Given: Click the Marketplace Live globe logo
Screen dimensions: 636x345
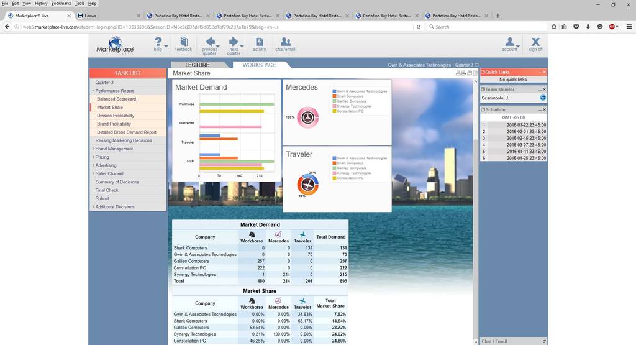Looking at the screenshot, I should tap(115, 45).
